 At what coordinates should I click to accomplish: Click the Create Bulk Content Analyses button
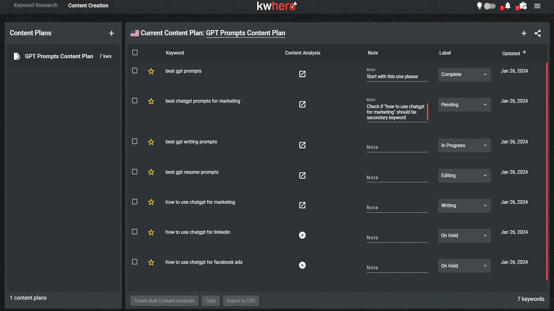(x=164, y=300)
